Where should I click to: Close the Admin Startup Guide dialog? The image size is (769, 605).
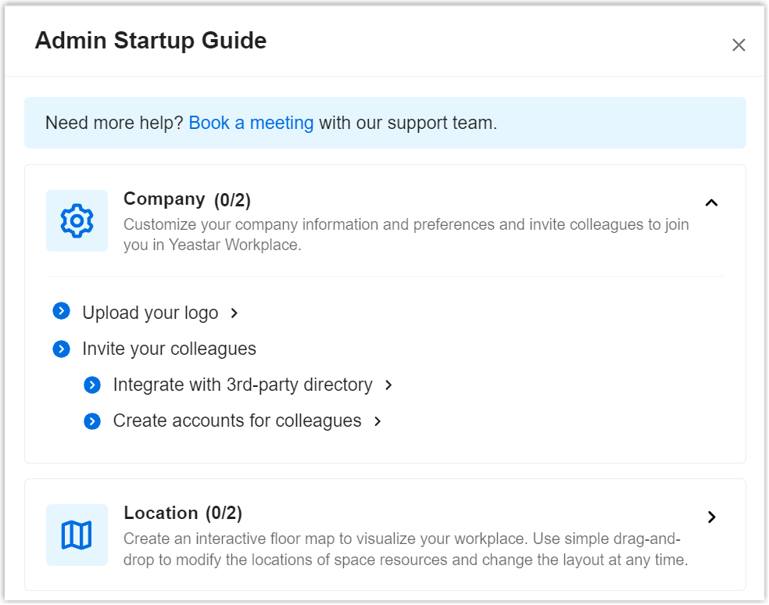pyautogui.click(x=739, y=45)
